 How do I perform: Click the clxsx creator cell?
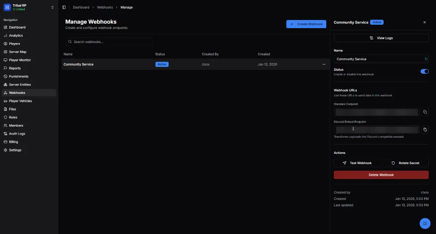[x=206, y=64]
